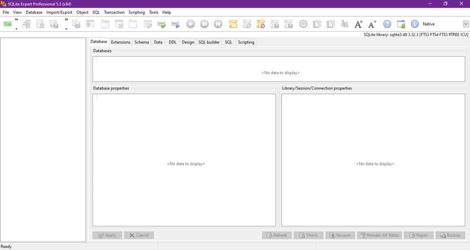Viewport: 470px width, 250px height.
Task: Click the Vacuum button
Action: pos(340,235)
